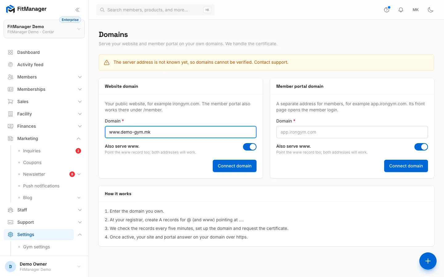Image resolution: width=444 pixels, height=277 pixels.
Task: Expand the Members section chevron
Action: click(x=80, y=77)
